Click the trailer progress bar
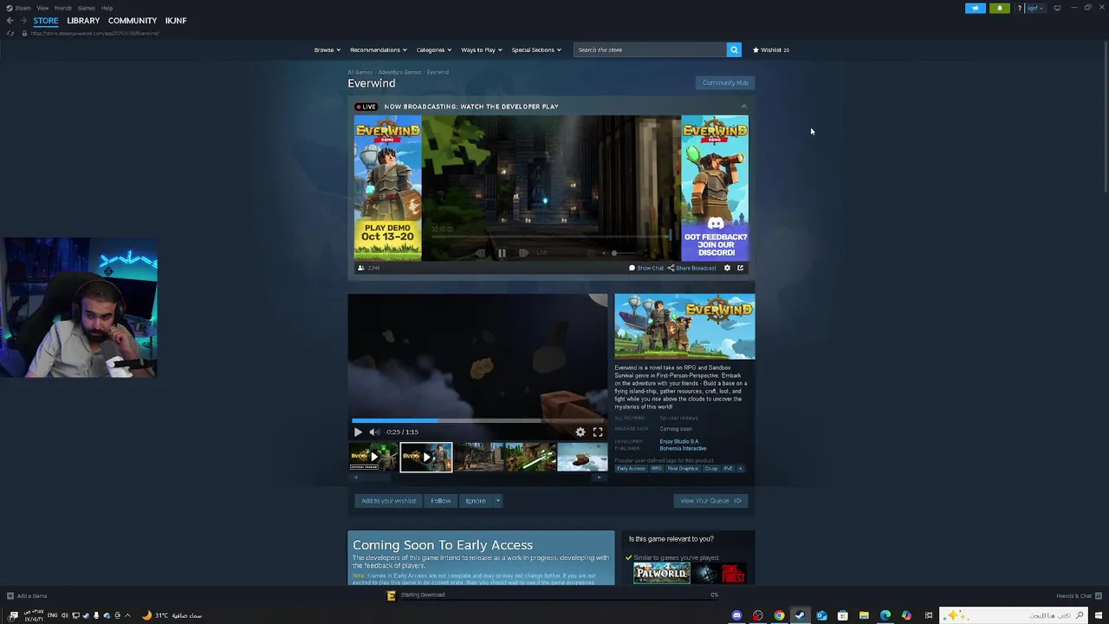Viewport: 1109px width, 624px height. click(478, 420)
